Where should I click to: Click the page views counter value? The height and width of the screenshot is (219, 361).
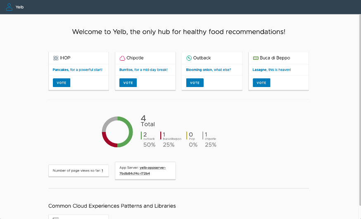(102, 171)
